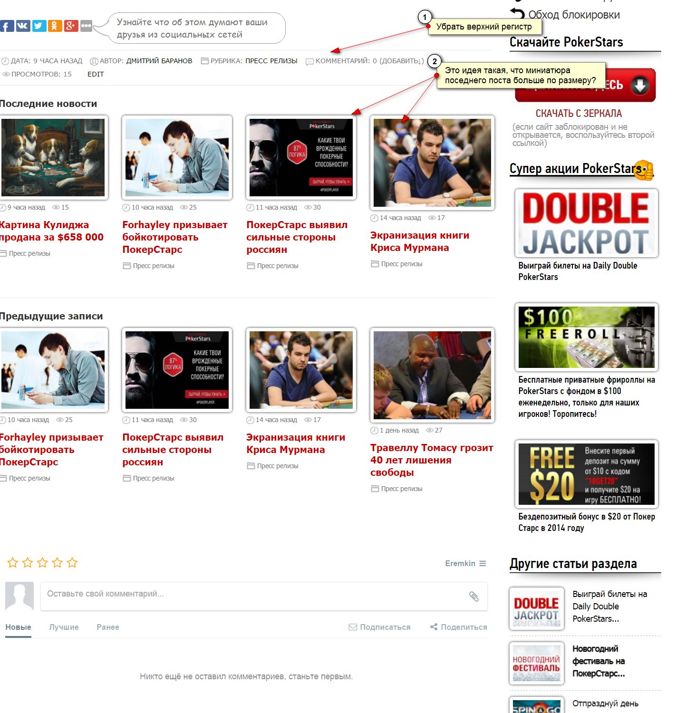
Task: Rate the article four stars
Action: click(57, 563)
